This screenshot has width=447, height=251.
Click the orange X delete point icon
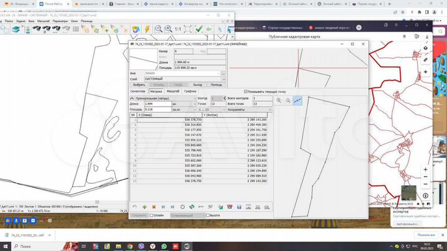point(154,207)
